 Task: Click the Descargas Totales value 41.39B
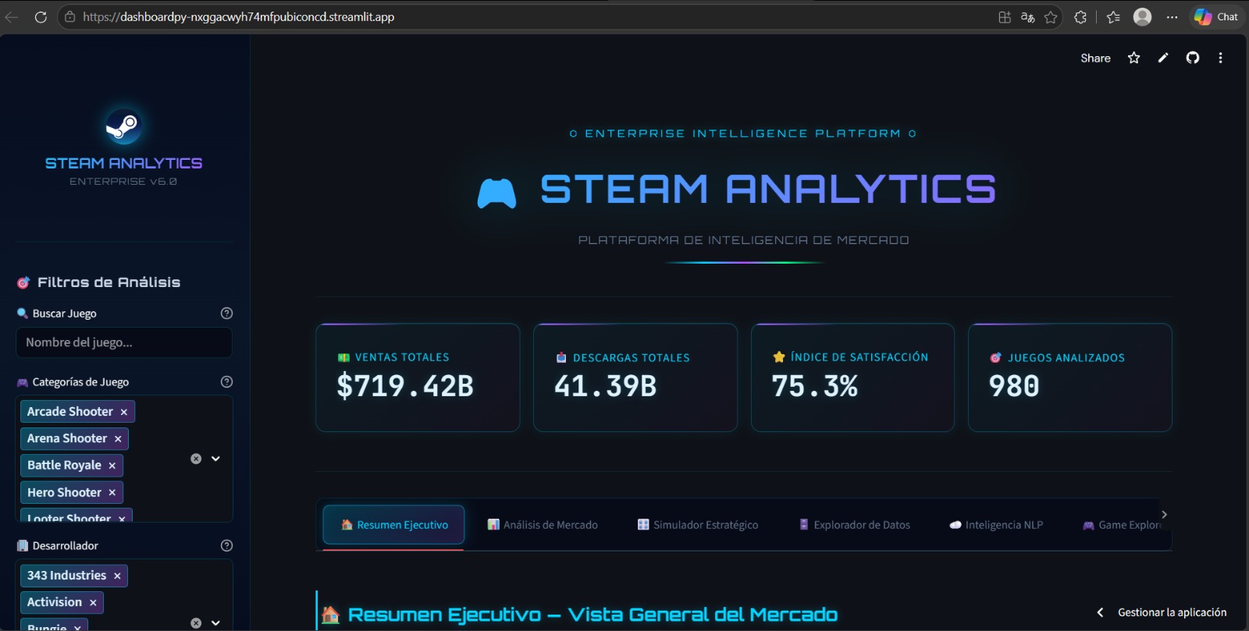606,386
